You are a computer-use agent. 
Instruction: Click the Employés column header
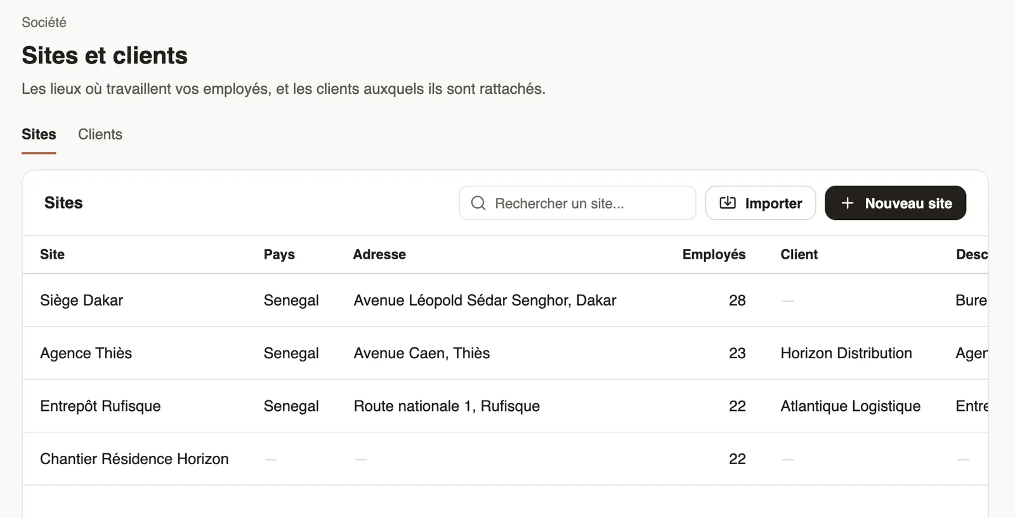(714, 254)
